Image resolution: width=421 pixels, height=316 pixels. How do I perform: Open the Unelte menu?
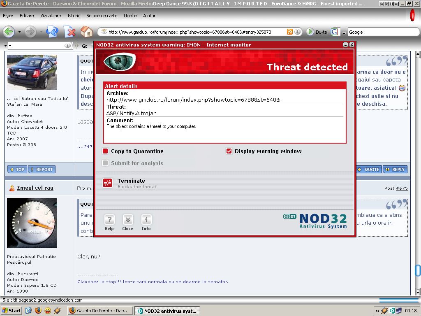(130, 16)
